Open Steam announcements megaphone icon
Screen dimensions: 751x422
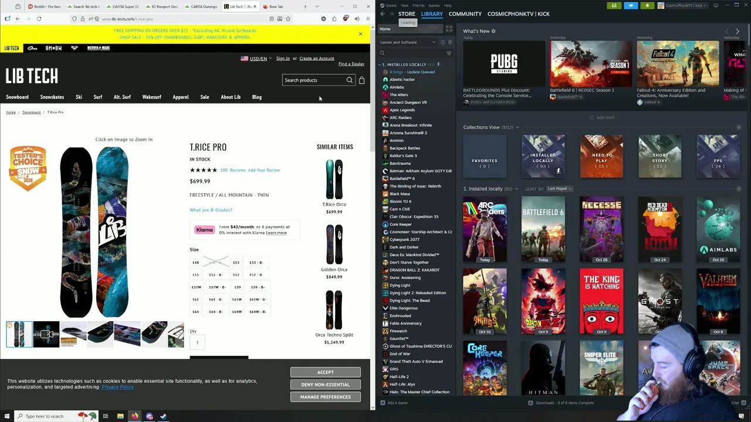(631, 5)
